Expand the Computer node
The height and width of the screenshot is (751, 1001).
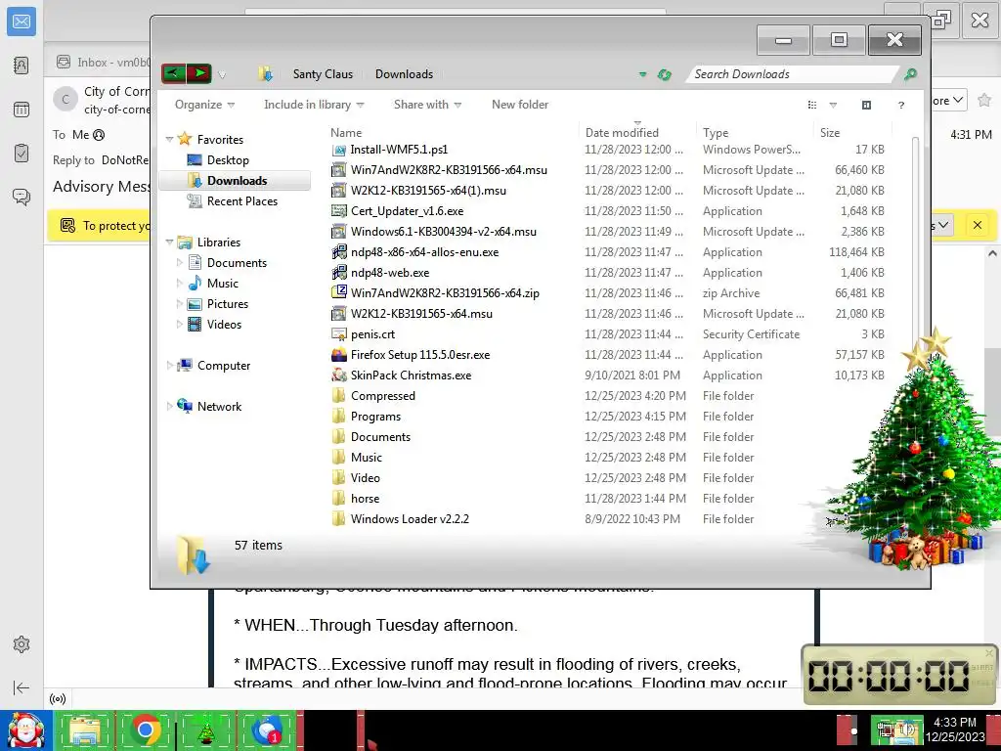pos(169,366)
